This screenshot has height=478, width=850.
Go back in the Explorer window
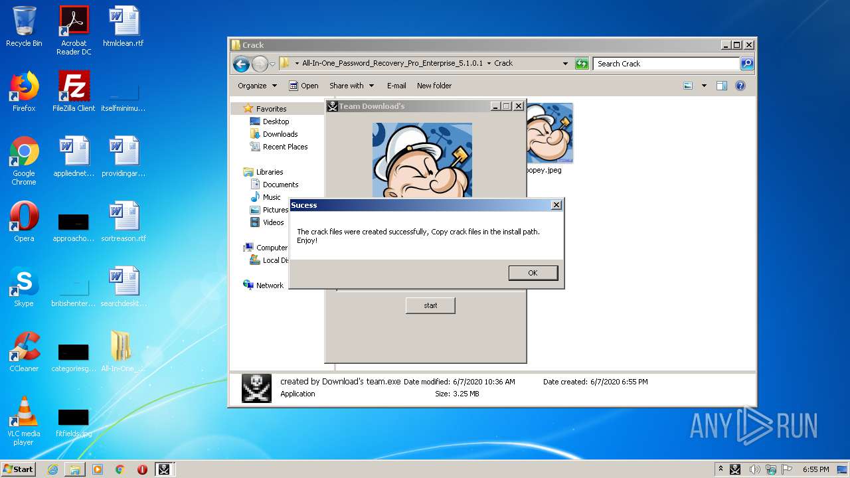[241, 64]
